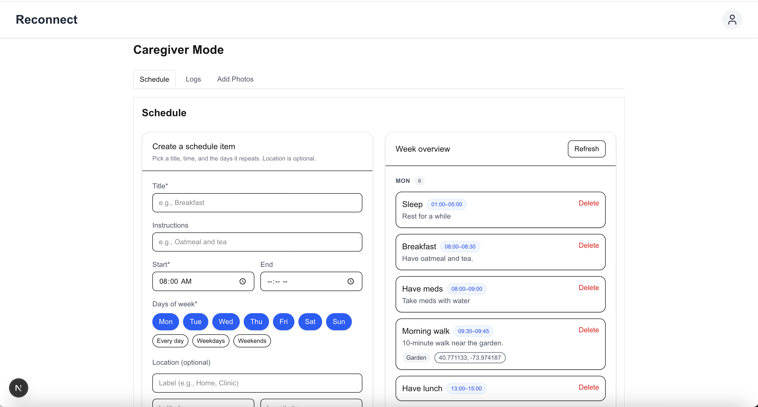The width and height of the screenshot is (758, 407).
Task: Click the Refresh button in Week overview
Action: click(586, 149)
